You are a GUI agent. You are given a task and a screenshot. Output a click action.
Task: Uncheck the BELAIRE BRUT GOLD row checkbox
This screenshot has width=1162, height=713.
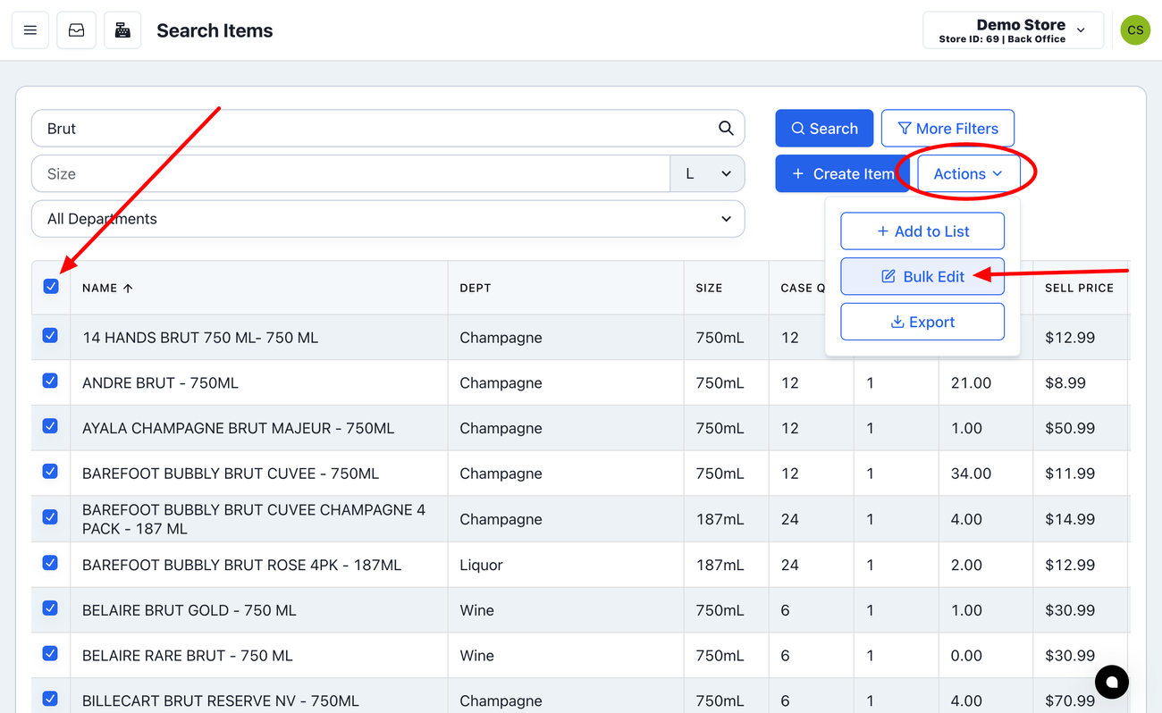coord(50,608)
